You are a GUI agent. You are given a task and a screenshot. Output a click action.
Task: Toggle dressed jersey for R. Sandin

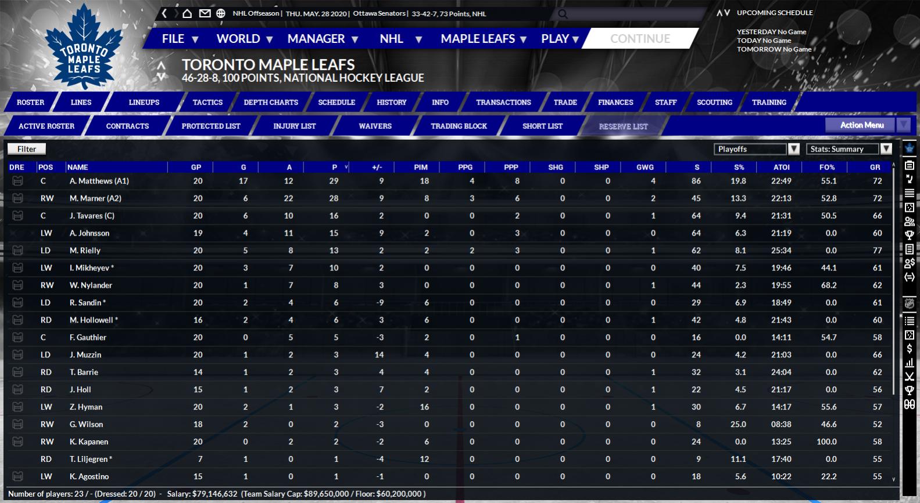click(17, 303)
